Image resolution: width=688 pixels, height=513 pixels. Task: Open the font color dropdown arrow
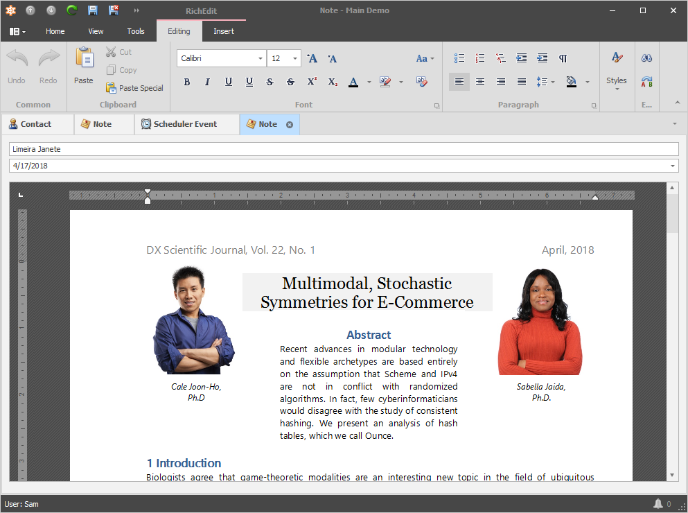pos(369,82)
